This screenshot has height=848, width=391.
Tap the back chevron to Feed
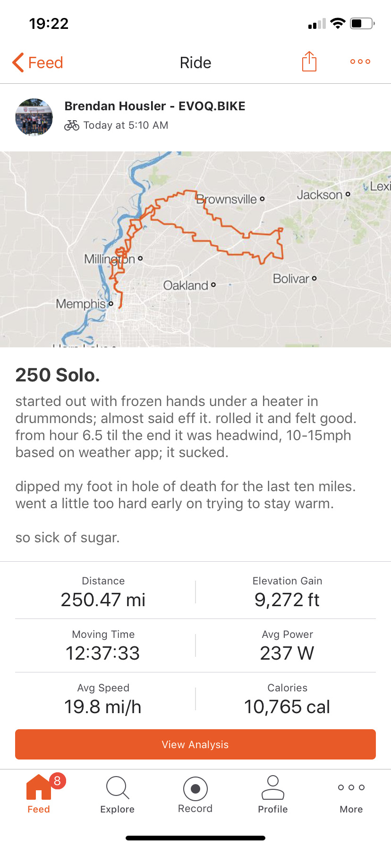click(x=19, y=62)
